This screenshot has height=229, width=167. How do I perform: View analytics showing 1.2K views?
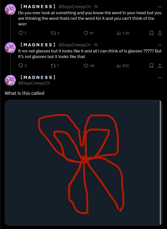(x=123, y=33)
